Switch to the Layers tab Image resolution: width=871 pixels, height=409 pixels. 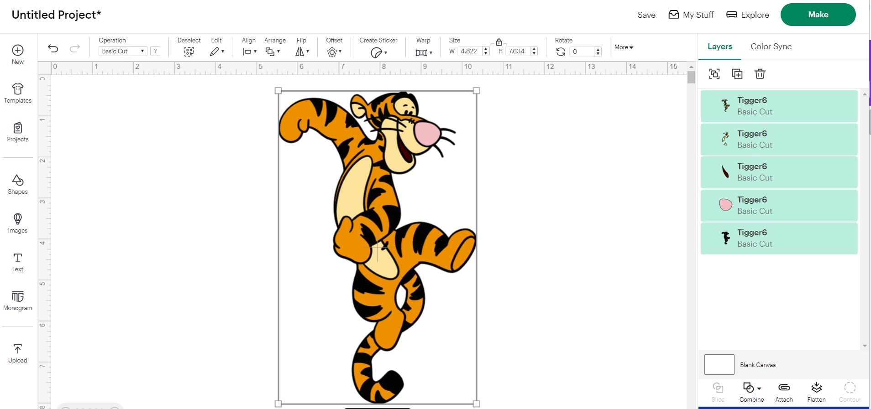[x=719, y=47]
